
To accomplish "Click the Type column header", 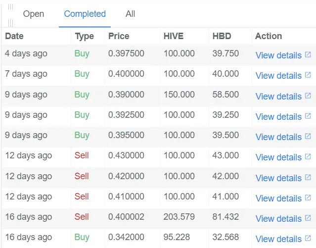I will point(84,37).
